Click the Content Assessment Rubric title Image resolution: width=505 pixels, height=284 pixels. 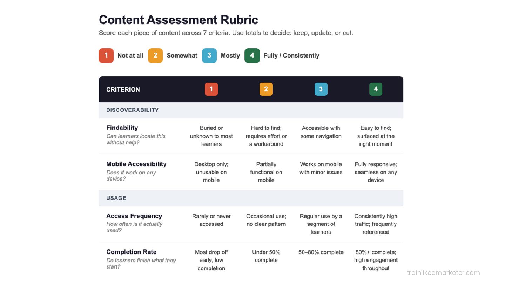pyautogui.click(x=179, y=20)
